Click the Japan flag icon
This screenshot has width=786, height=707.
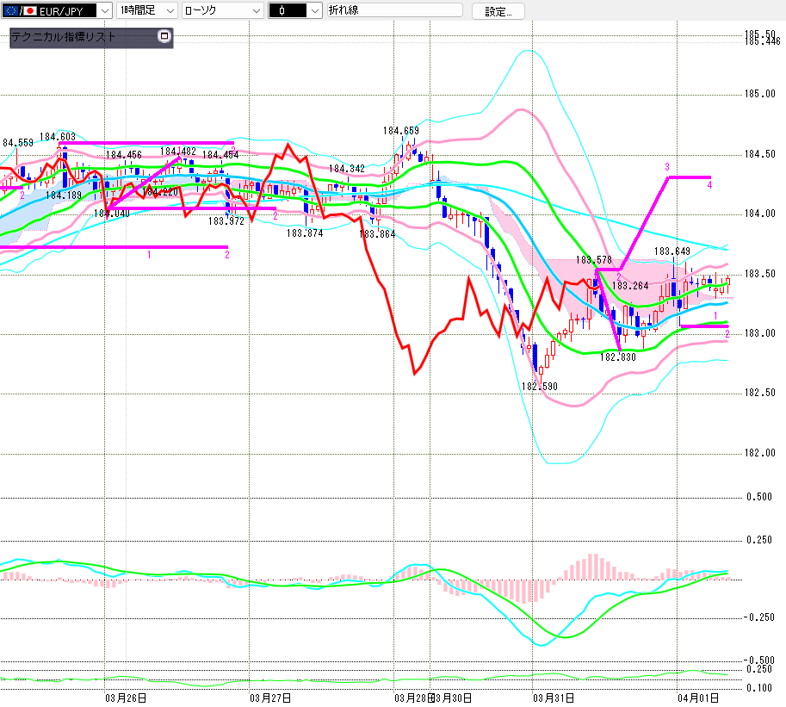pos(30,10)
